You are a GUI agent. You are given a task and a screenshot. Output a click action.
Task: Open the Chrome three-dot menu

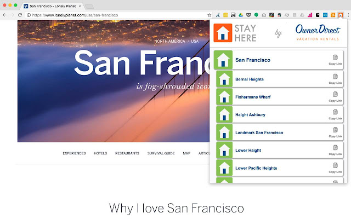click(x=348, y=15)
